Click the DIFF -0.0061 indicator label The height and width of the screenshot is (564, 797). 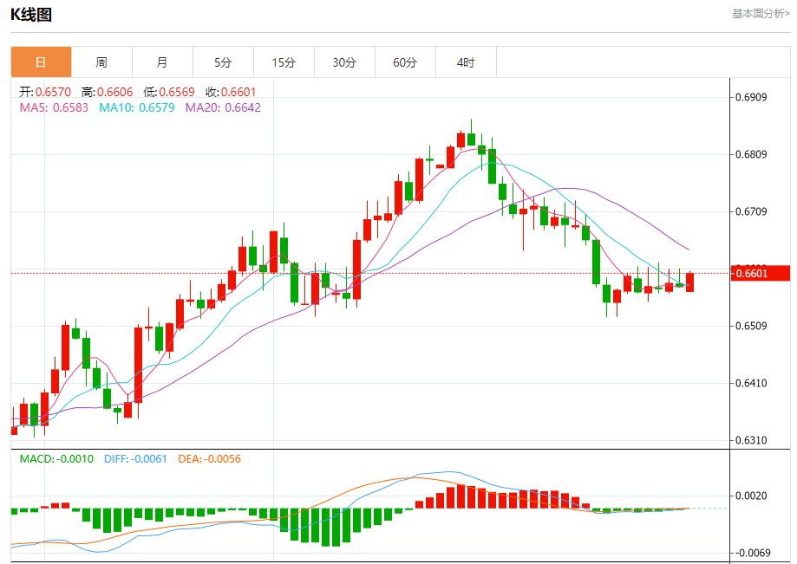coord(136,458)
